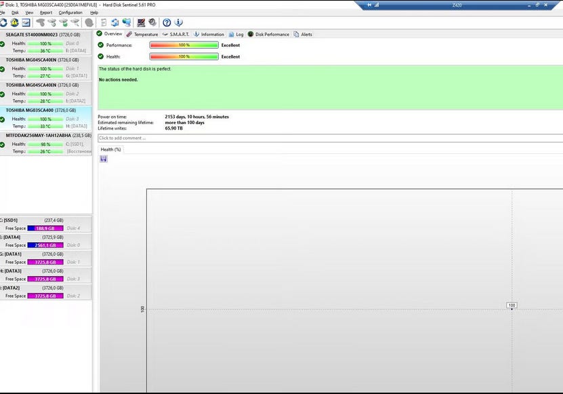563x394 pixels.
Task: Click disk test icon with green mark
Action: tap(64, 22)
